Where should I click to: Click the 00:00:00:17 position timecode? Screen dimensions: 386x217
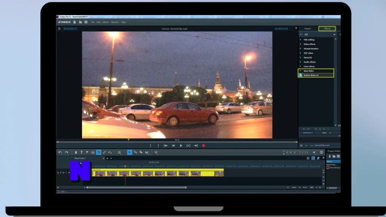pos(70,29)
